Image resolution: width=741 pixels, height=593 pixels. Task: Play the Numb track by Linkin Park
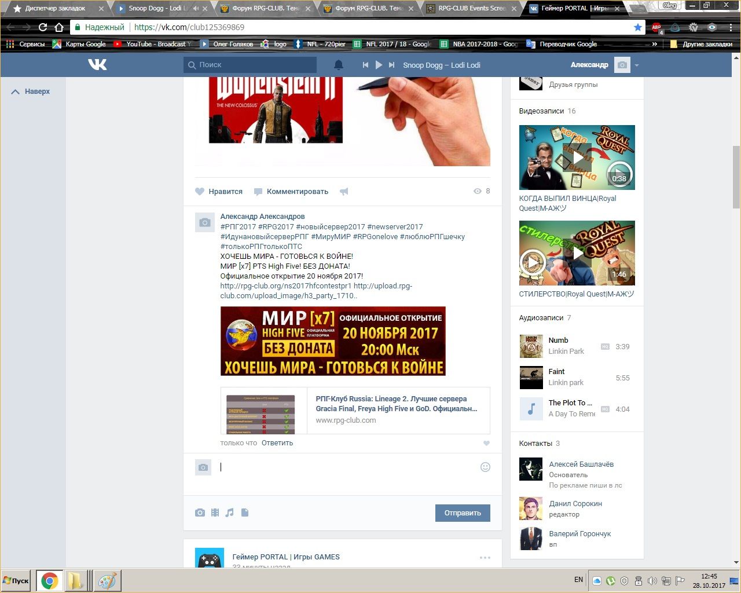531,346
